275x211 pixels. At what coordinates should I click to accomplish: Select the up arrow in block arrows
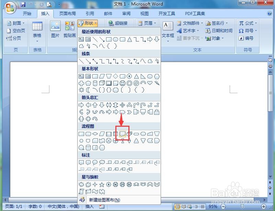[95, 105]
